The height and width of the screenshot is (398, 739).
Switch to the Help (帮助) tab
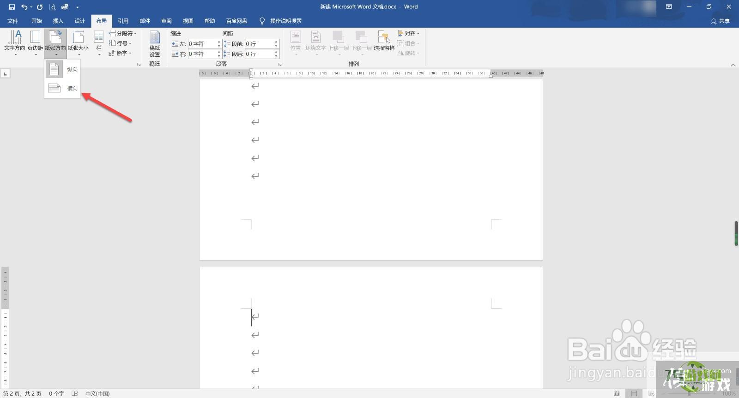(x=210, y=21)
